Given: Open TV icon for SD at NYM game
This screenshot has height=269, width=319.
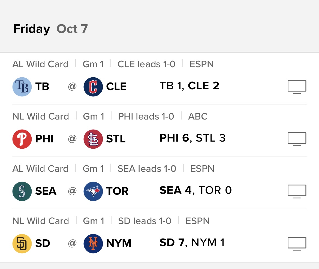Looking at the screenshot, I should [x=297, y=244].
